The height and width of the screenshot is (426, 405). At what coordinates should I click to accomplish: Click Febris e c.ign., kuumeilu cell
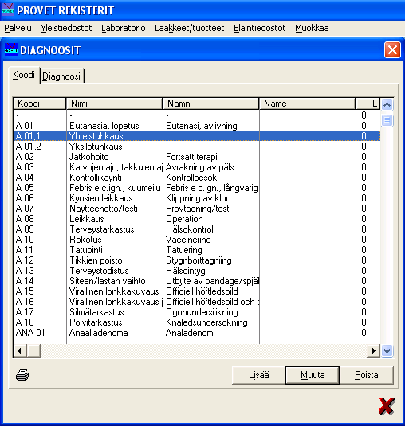115,188
